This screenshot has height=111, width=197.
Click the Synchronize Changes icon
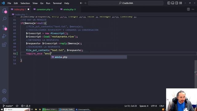[x=17, y=106]
